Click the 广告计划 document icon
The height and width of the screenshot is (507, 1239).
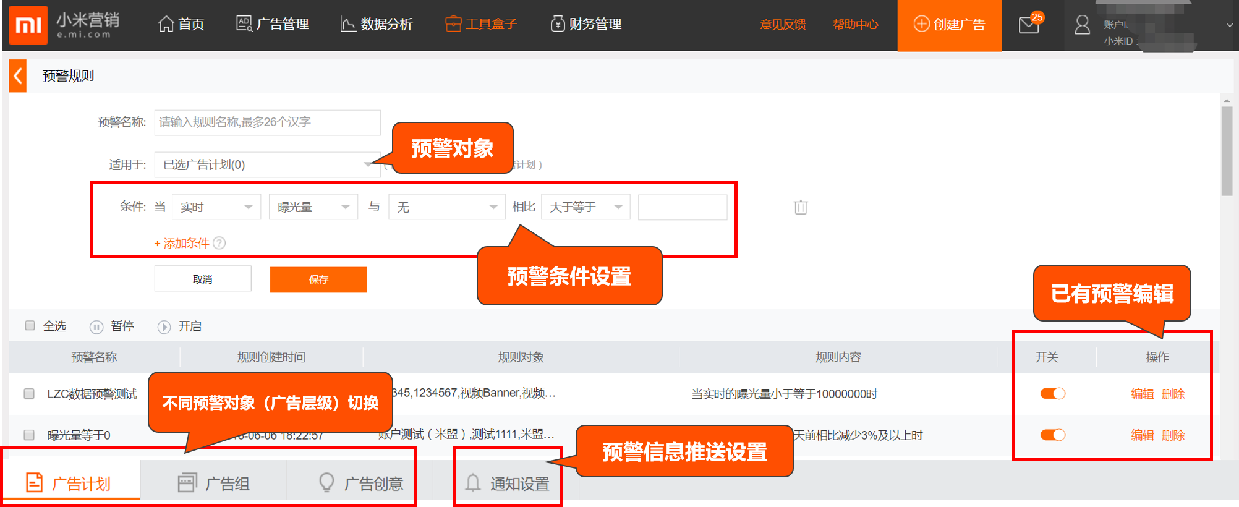[35, 482]
